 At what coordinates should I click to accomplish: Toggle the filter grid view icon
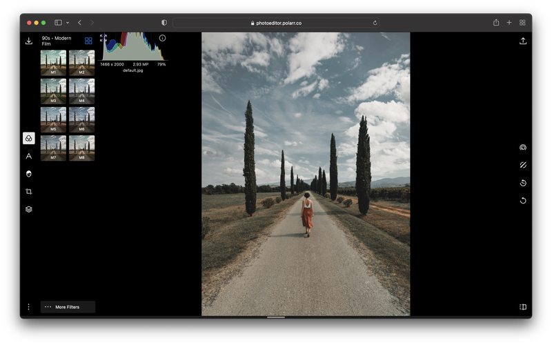pos(88,41)
